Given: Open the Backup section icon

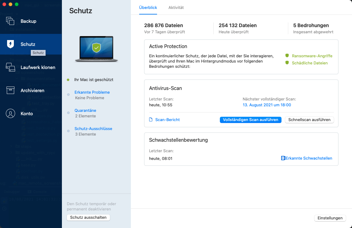Looking at the screenshot, I should (x=10, y=21).
